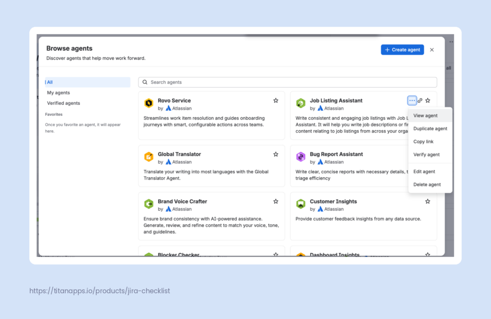The image size is (491, 319).
Task: Open the Bug Report Assistant title
Action: [x=336, y=154]
